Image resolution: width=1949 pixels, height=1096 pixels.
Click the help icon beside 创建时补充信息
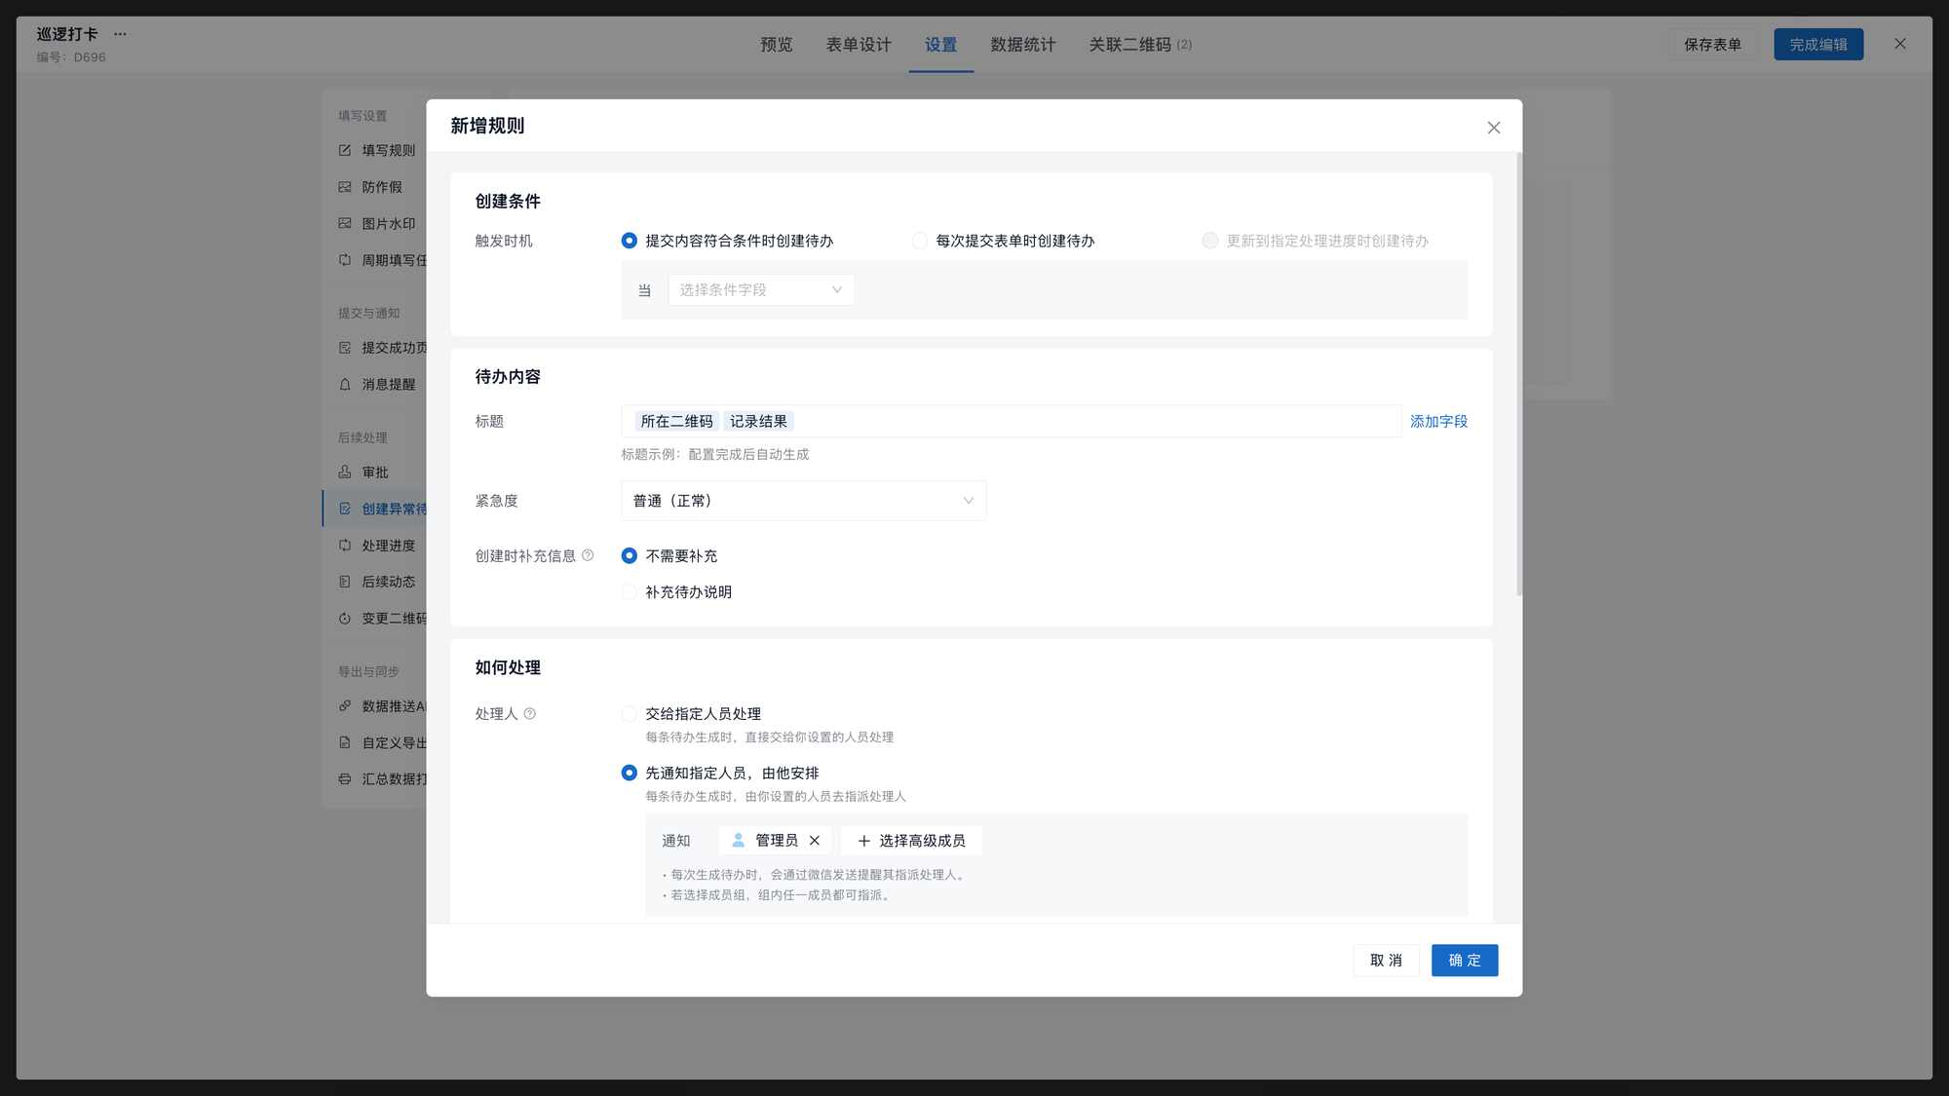[x=588, y=555]
